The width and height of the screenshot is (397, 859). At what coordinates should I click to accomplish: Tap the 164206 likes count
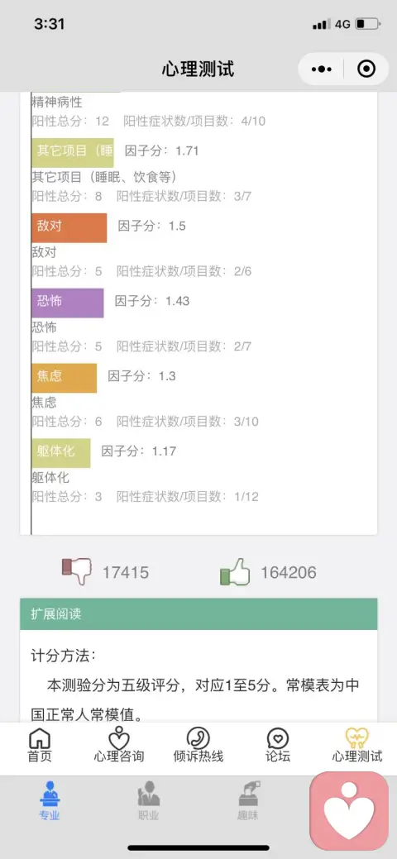(289, 572)
